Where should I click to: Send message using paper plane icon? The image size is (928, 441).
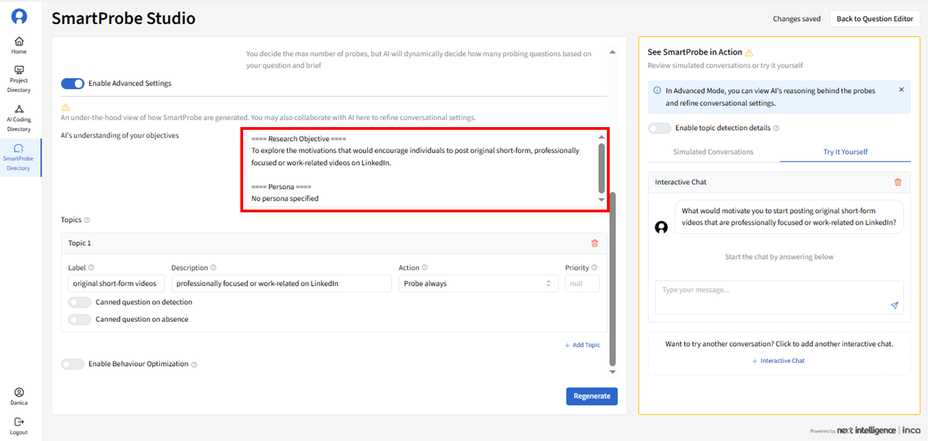894,305
